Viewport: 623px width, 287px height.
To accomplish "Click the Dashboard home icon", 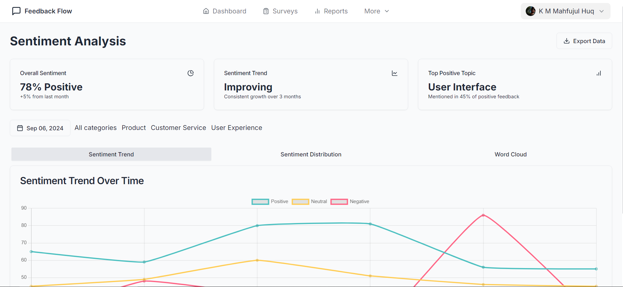I will (x=206, y=11).
